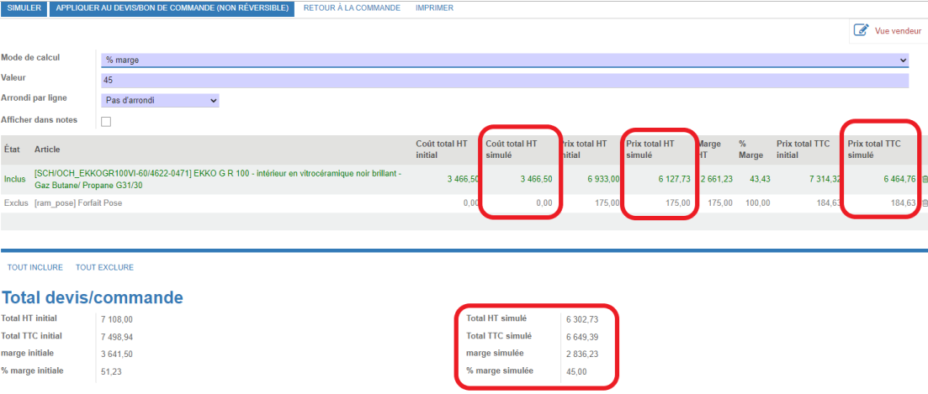Click the Coût total HT simulé header
This screenshot has width=928, height=394.
point(512,149)
